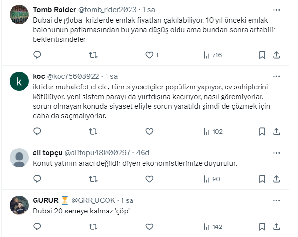Image resolution: width=298 pixels, height=237 pixels.
Task: Open more options on koc's tweet
Action: tap(276, 76)
